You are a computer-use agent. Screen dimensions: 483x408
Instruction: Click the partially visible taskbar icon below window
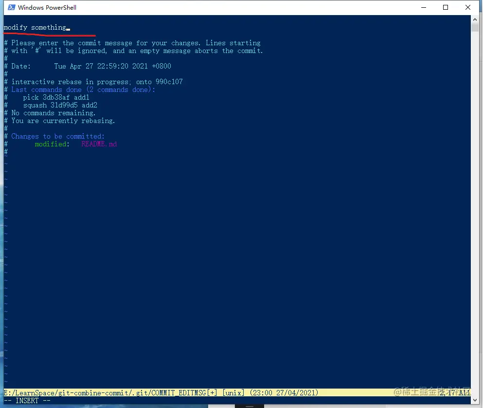249,405
